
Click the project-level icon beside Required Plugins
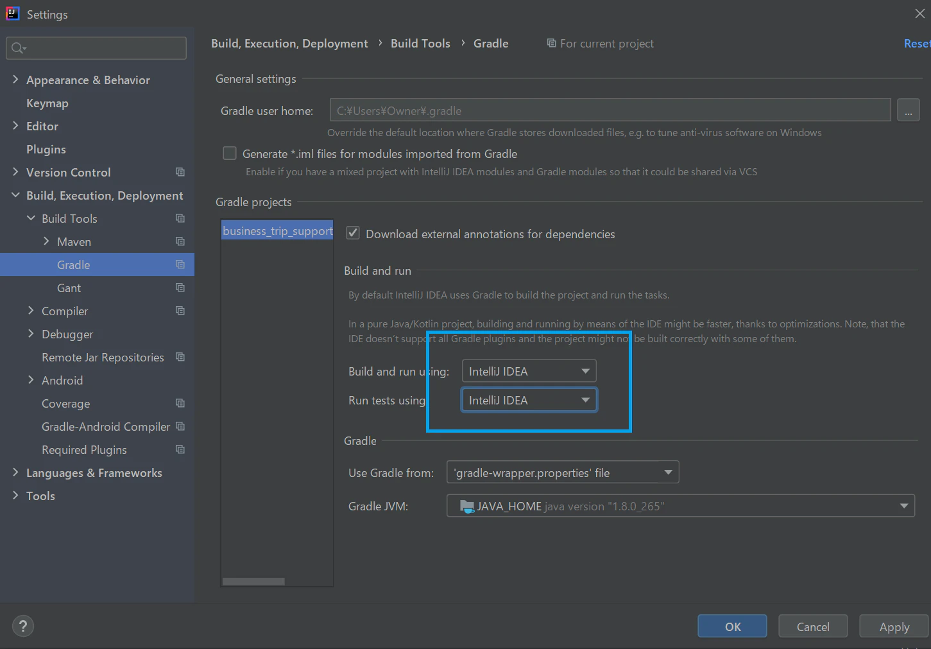pos(180,449)
